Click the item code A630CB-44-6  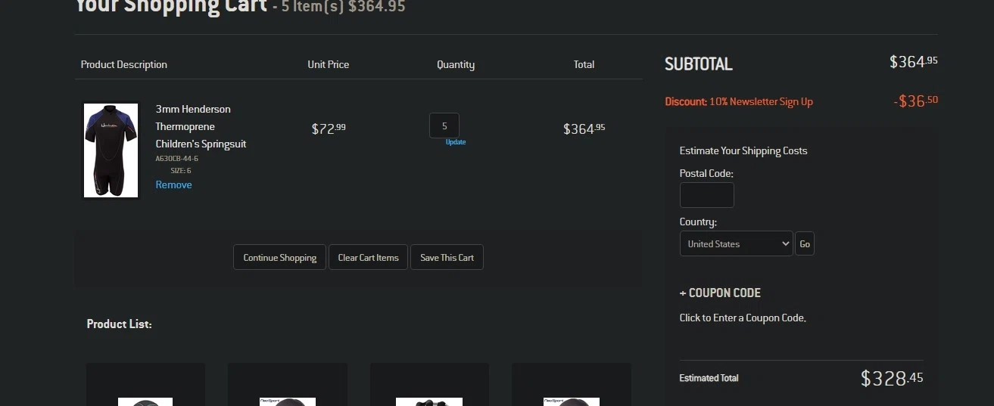(x=176, y=159)
